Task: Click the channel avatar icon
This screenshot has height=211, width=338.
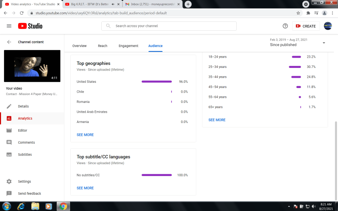Action: [328, 26]
